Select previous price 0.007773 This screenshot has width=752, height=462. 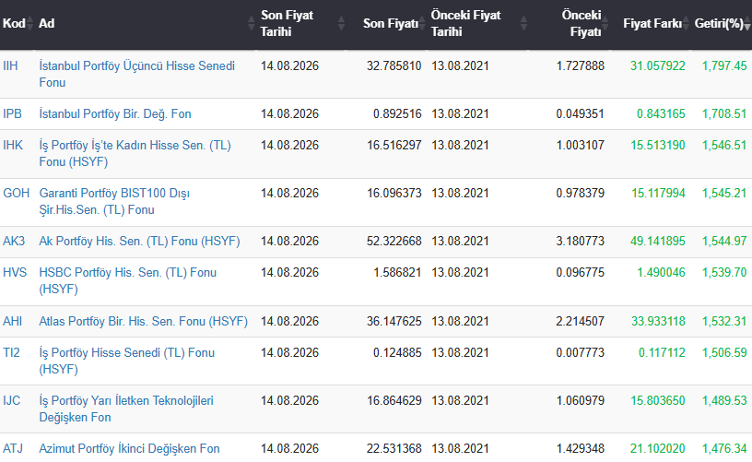(581, 352)
